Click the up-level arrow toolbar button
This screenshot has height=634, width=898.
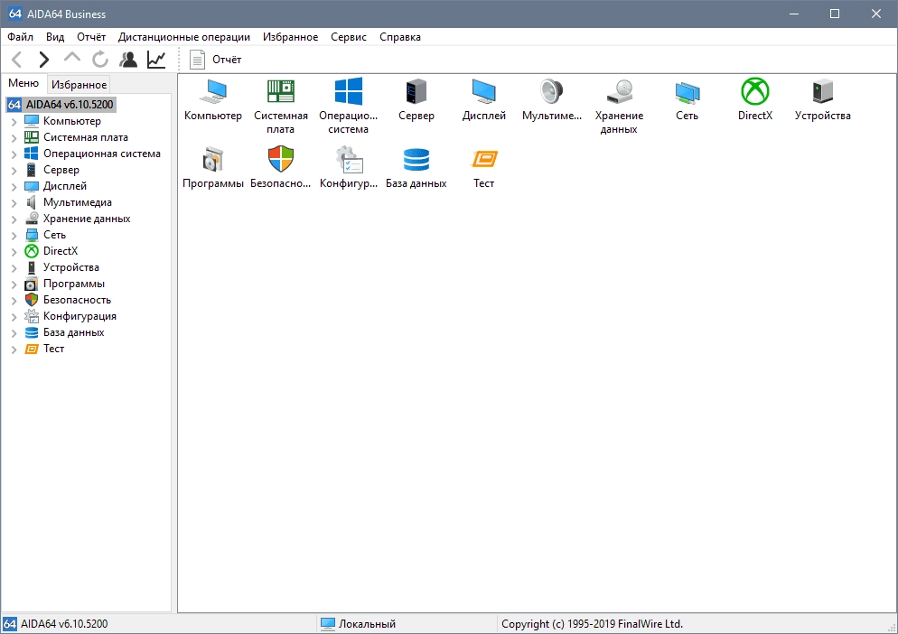(x=72, y=60)
